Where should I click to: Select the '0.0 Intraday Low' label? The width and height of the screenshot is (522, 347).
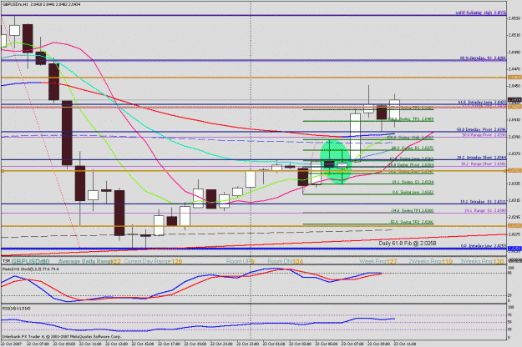(484, 246)
